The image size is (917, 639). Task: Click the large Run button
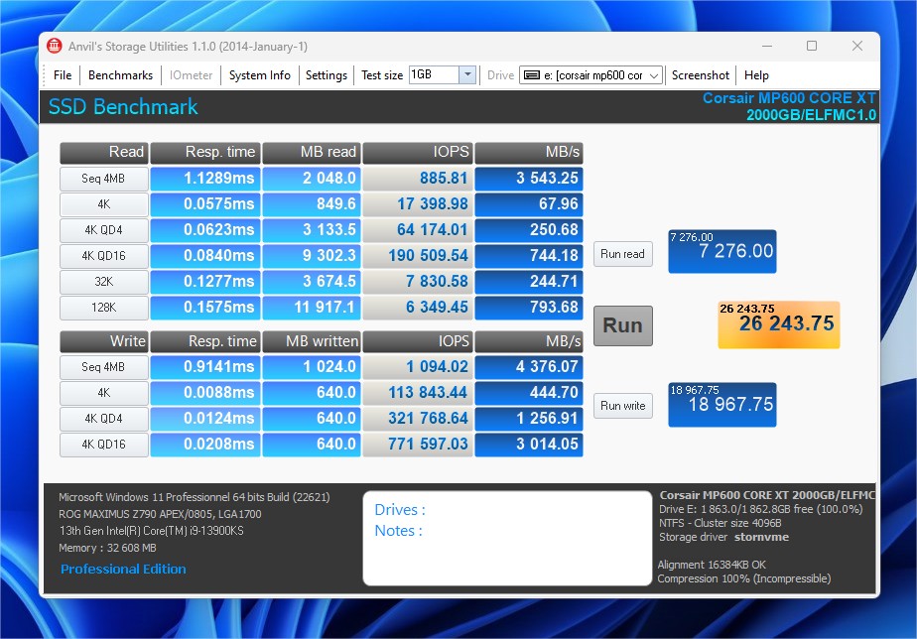pos(623,325)
